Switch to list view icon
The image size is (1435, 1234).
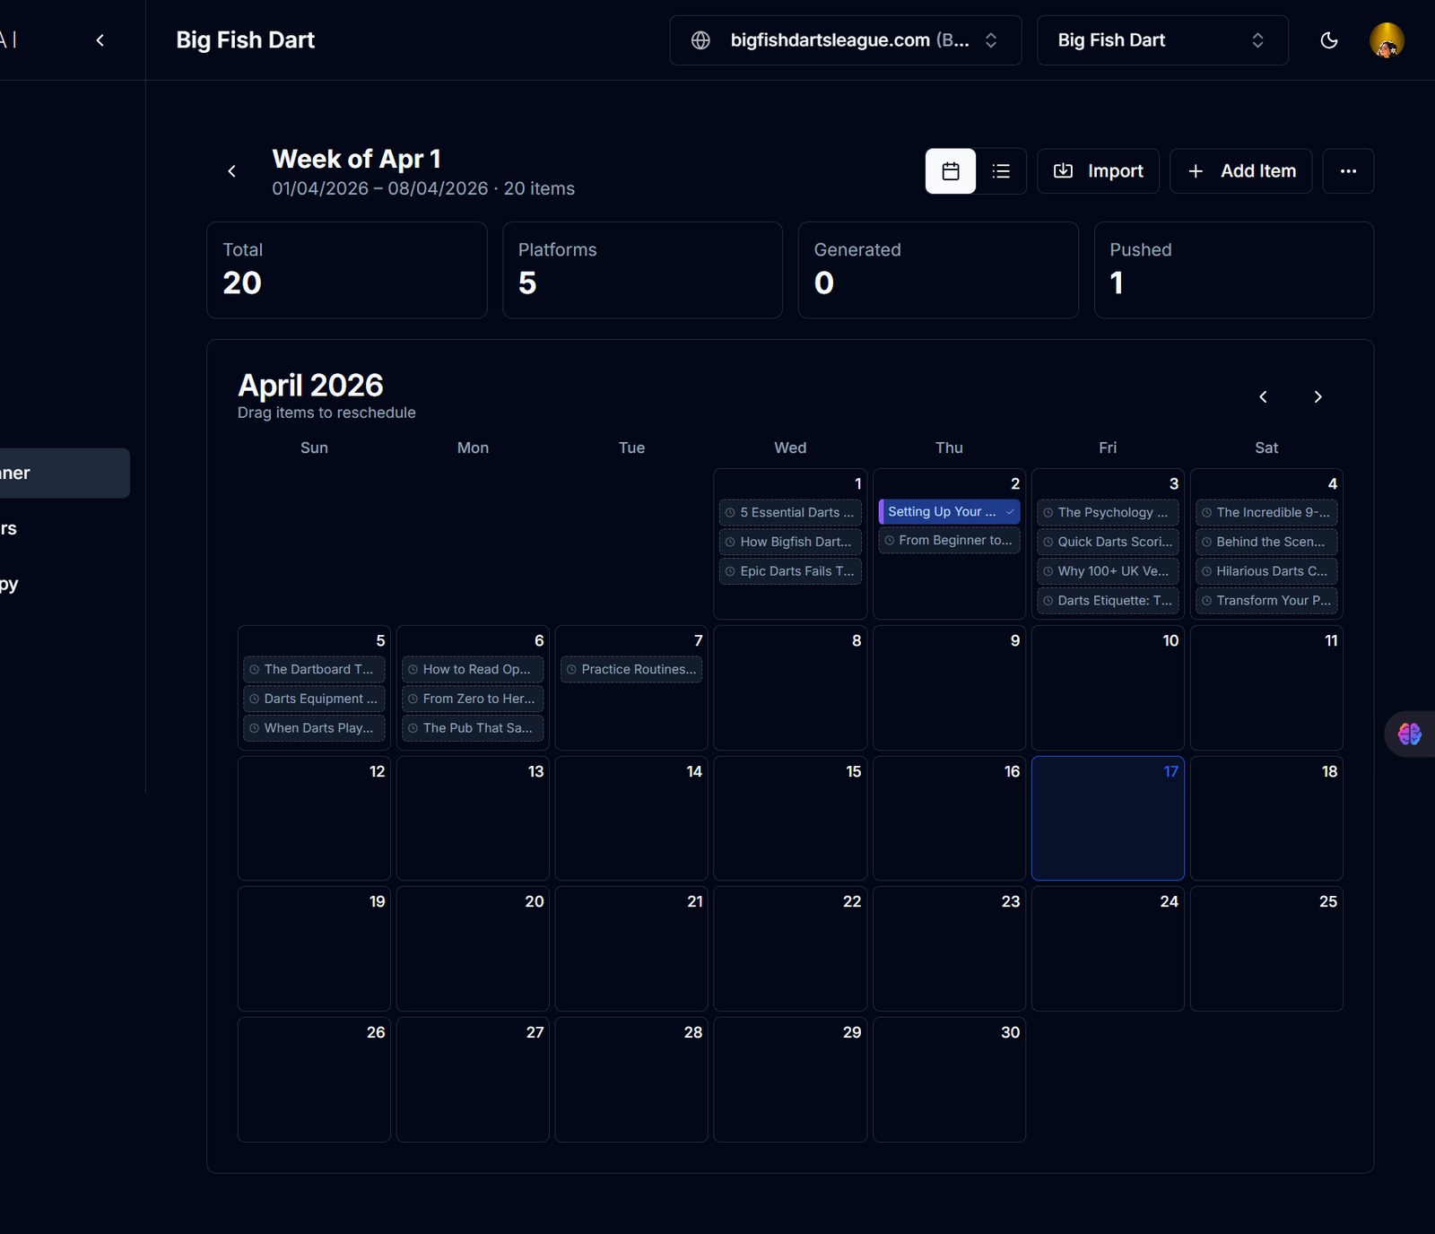[1001, 171]
